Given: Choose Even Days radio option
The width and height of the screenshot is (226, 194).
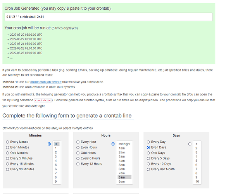Looking at the screenshot, I should [148, 147].
